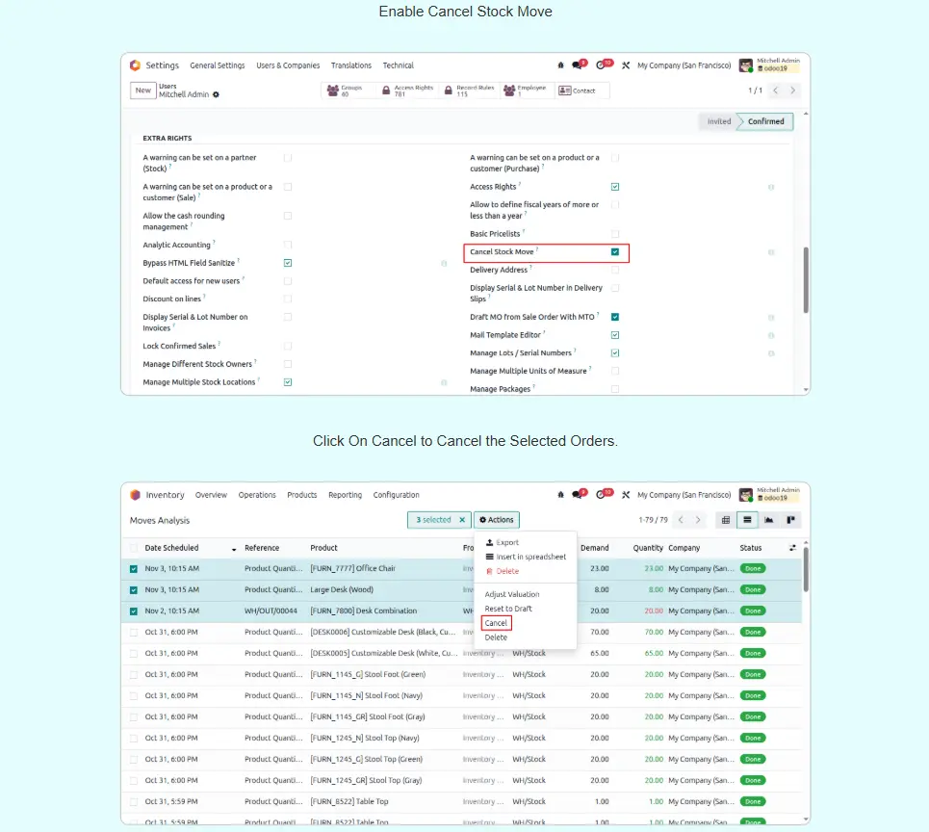
Task: Click the Confirmed status in the statusbar
Action: tap(765, 121)
